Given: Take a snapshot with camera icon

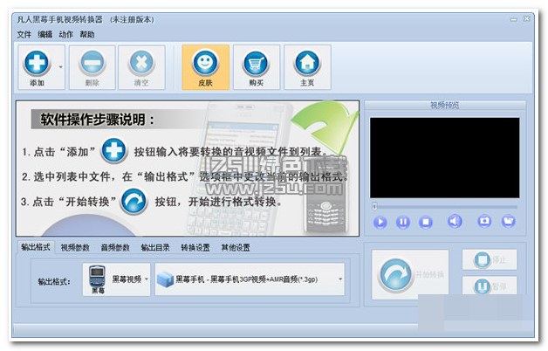Looking at the screenshot, I should [484, 221].
